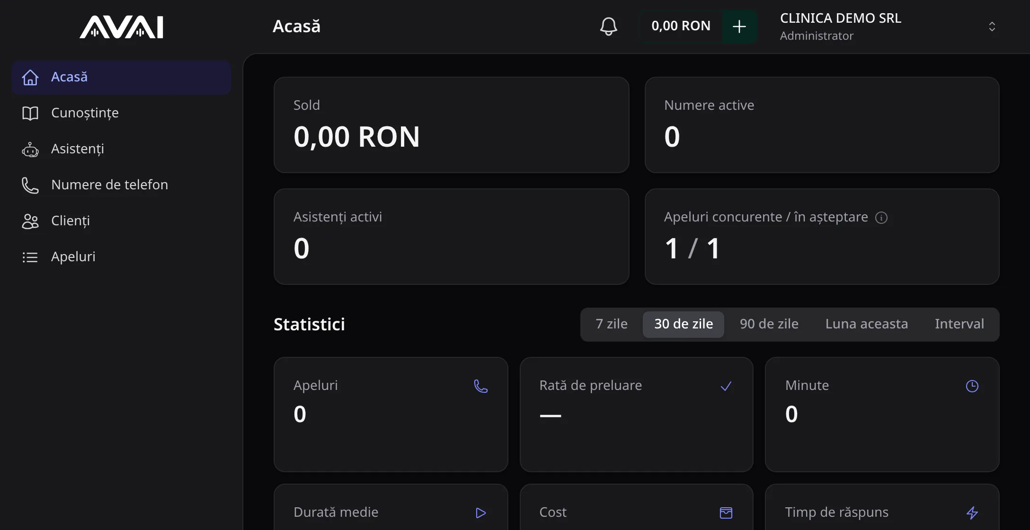The image size is (1030, 530).
Task: Open the Sold balance card
Action: click(452, 125)
